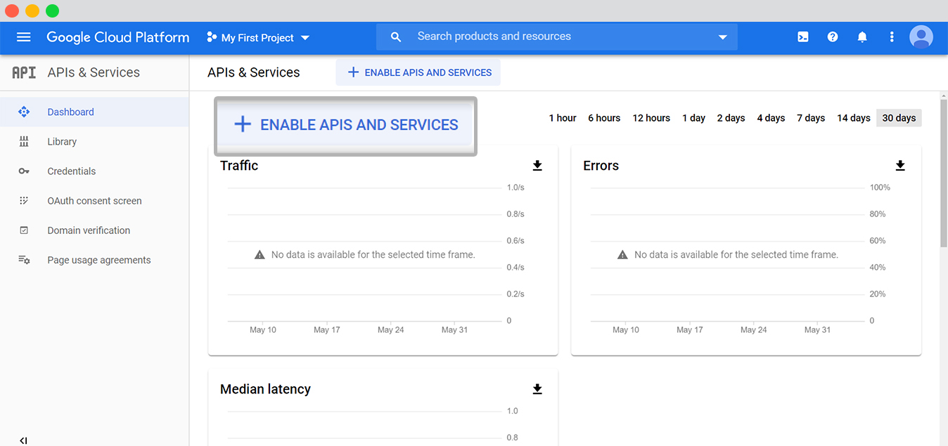Click the Dashboard sidebar icon
This screenshot has height=446, width=948.
[x=24, y=112]
